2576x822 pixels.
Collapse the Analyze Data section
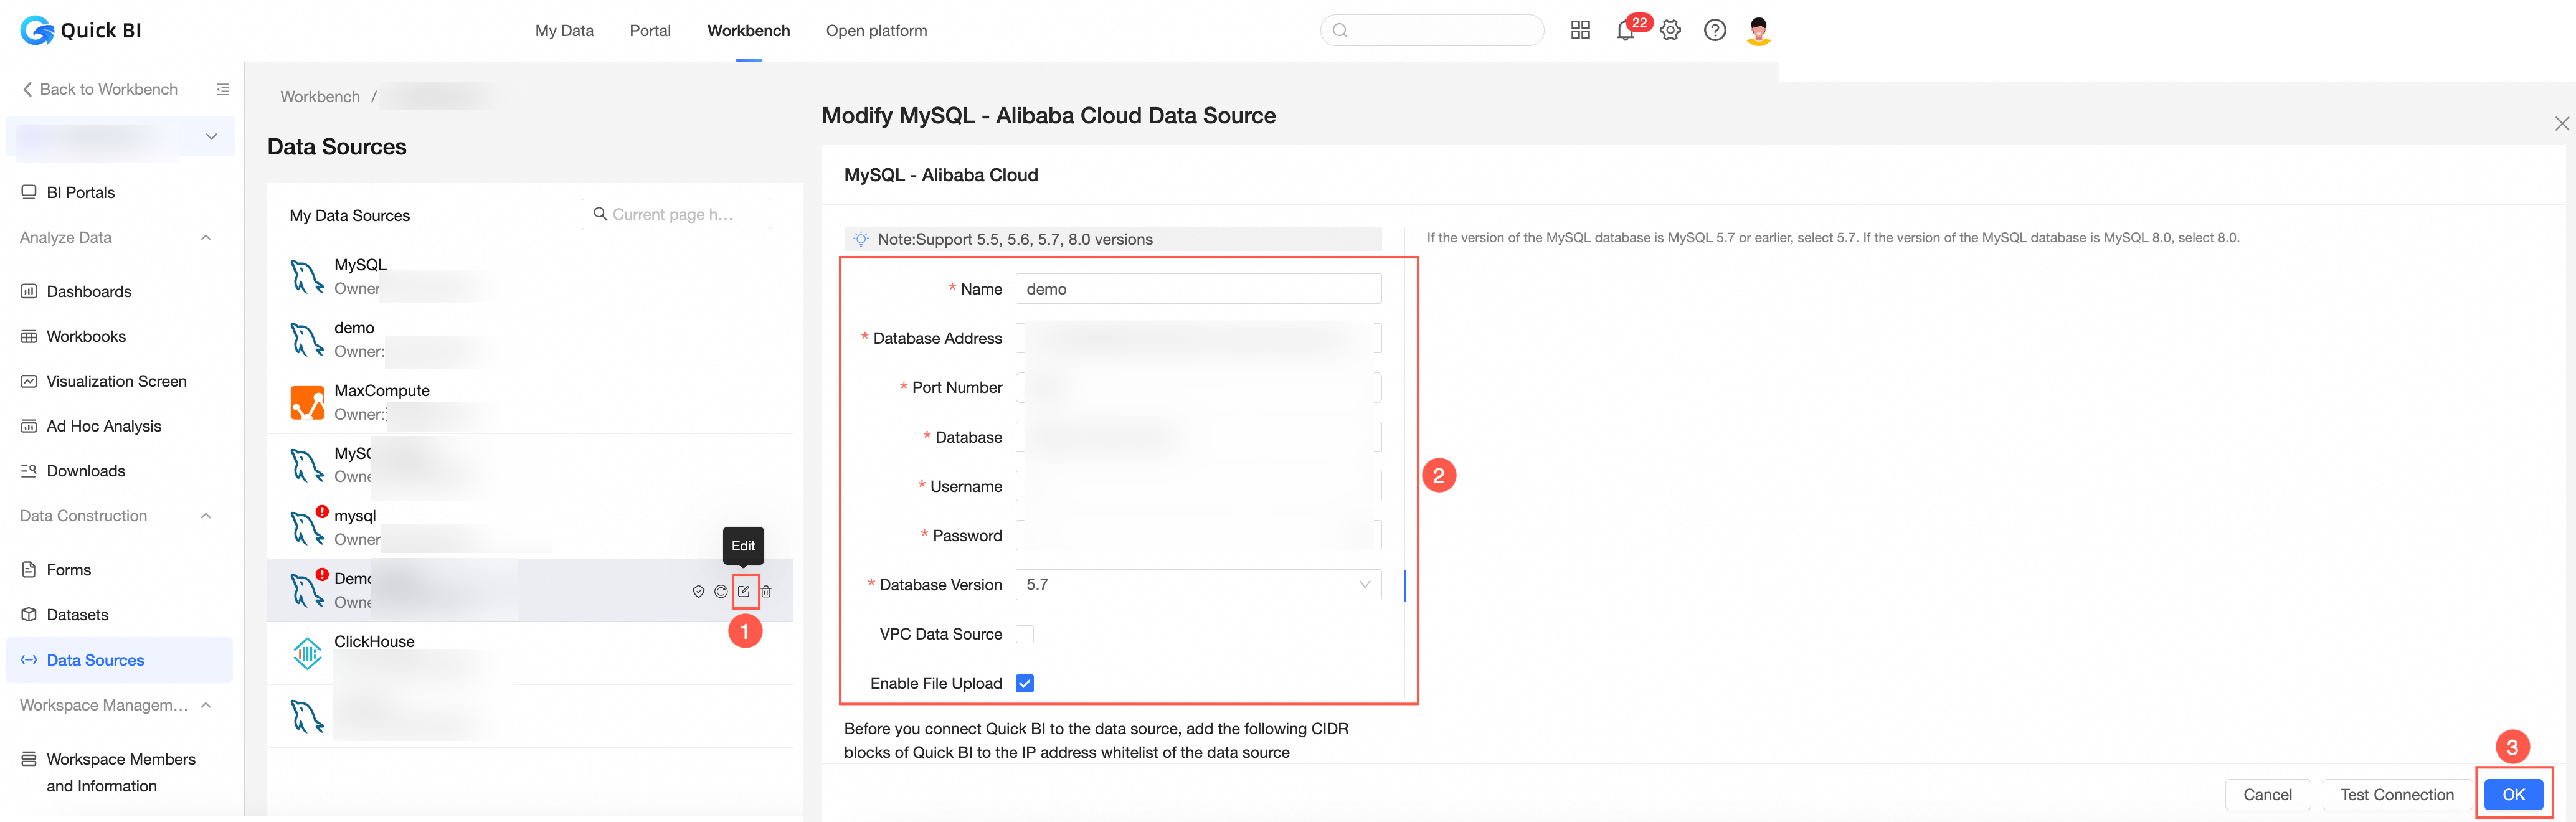pyautogui.click(x=206, y=238)
